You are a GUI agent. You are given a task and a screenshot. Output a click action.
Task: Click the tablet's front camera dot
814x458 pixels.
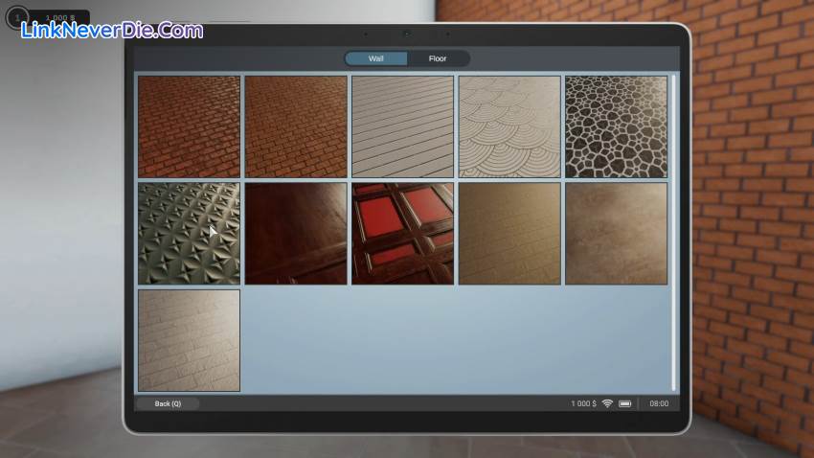tap(407, 34)
